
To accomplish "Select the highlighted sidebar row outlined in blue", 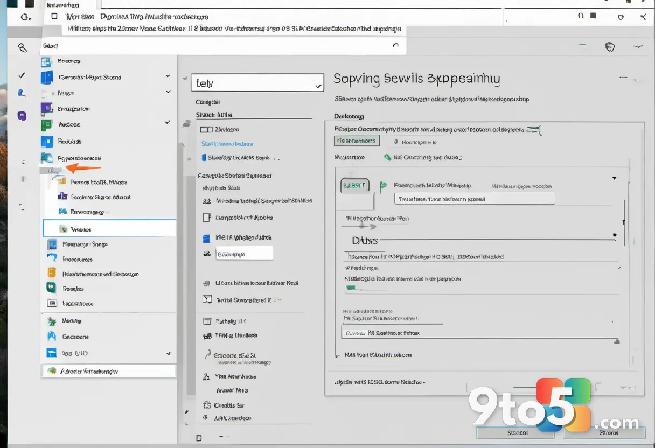I will pos(109,228).
